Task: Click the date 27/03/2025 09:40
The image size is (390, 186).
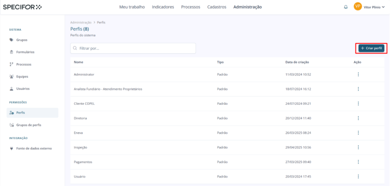Action: point(298,162)
